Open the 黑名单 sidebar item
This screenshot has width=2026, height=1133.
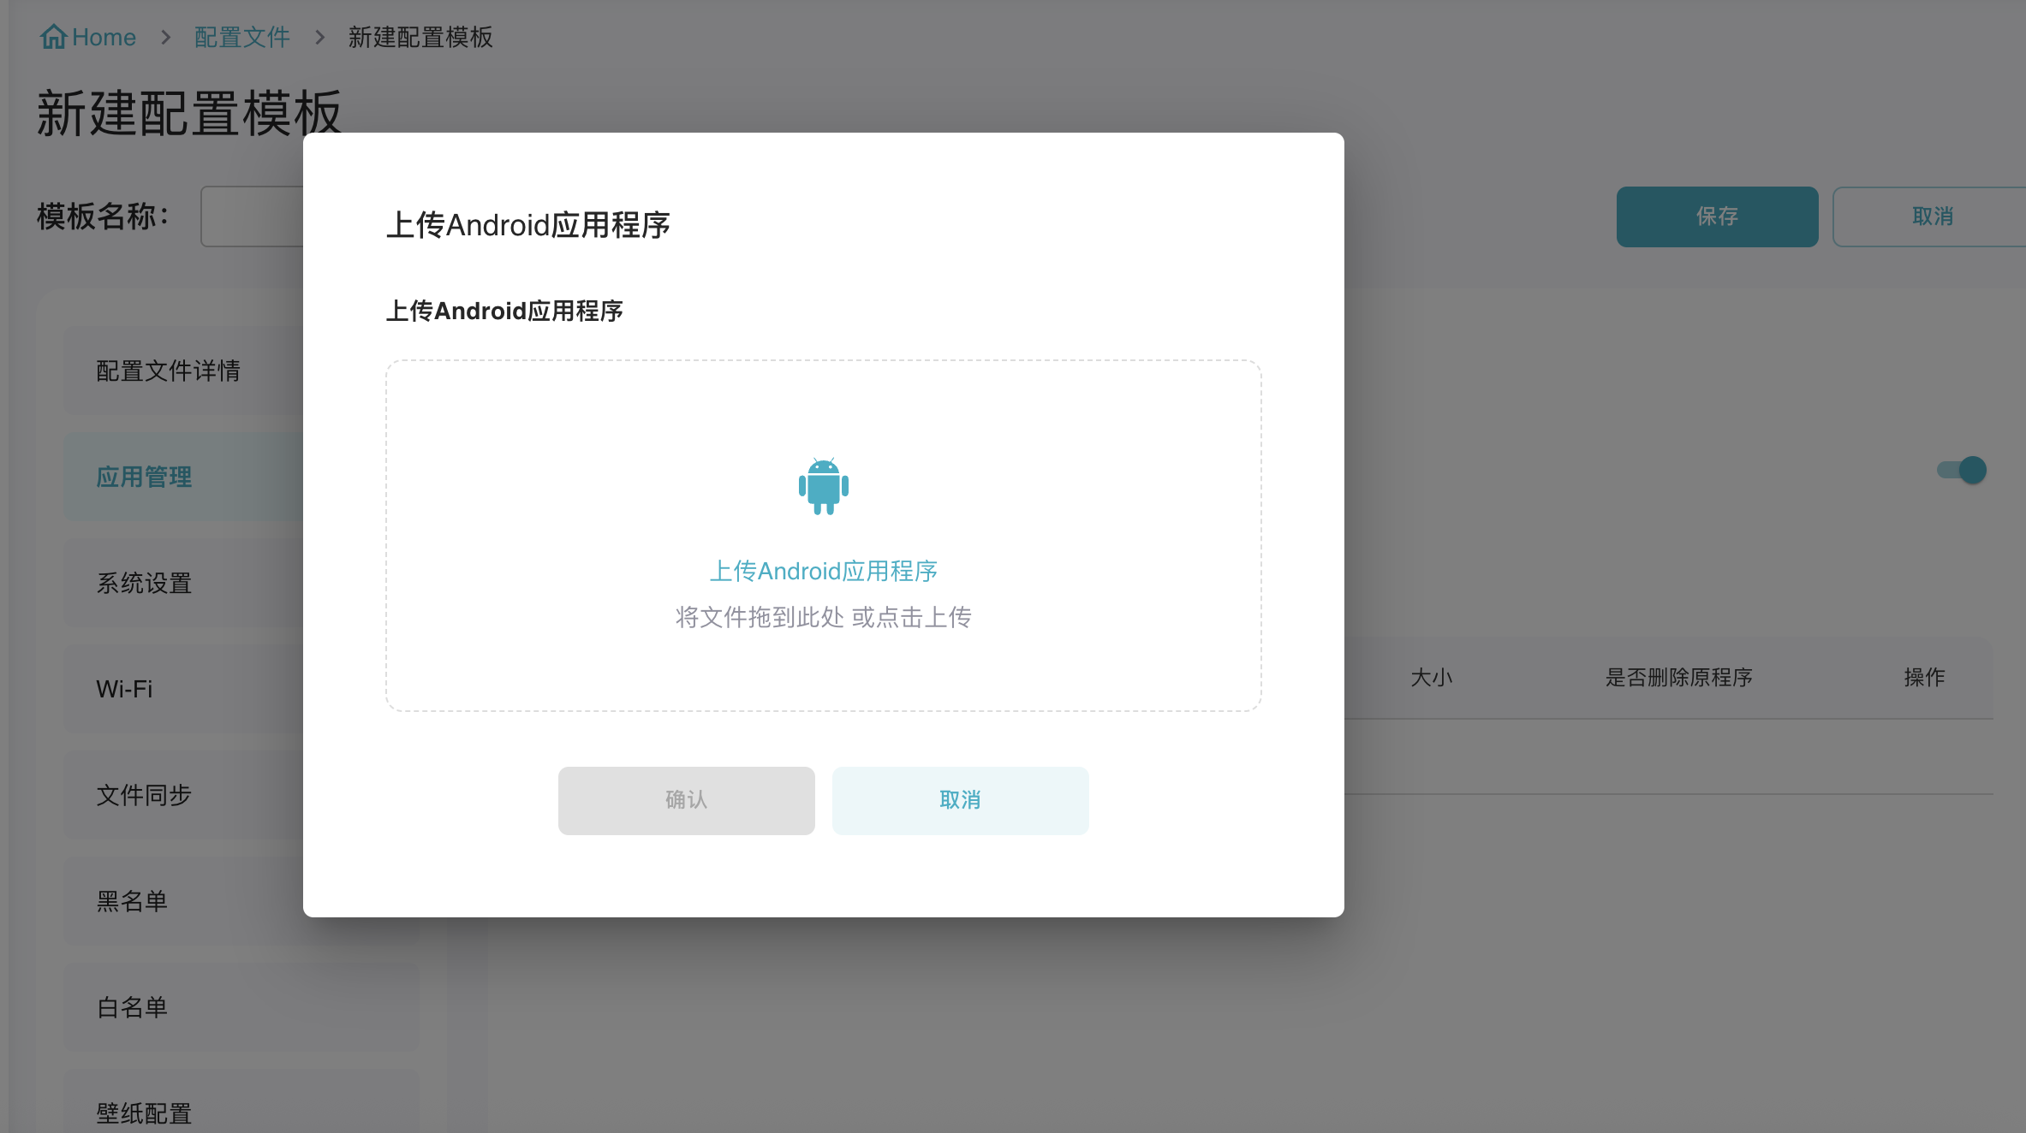click(132, 901)
